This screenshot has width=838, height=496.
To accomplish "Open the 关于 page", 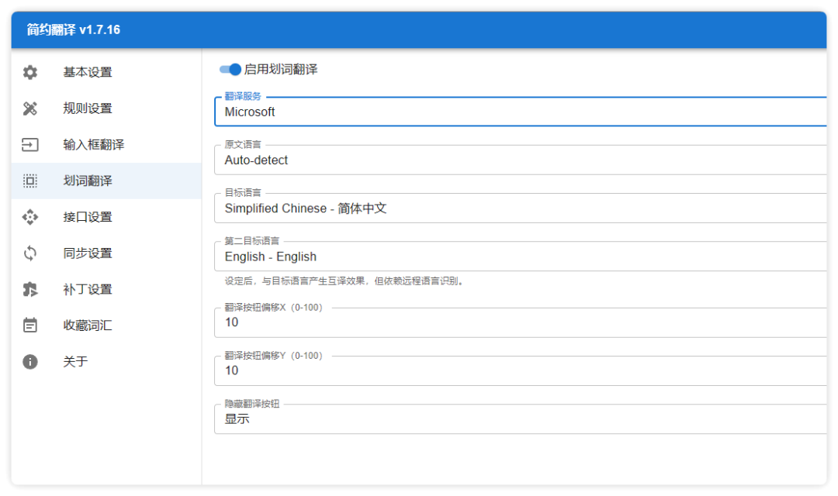I will point(106,361).
